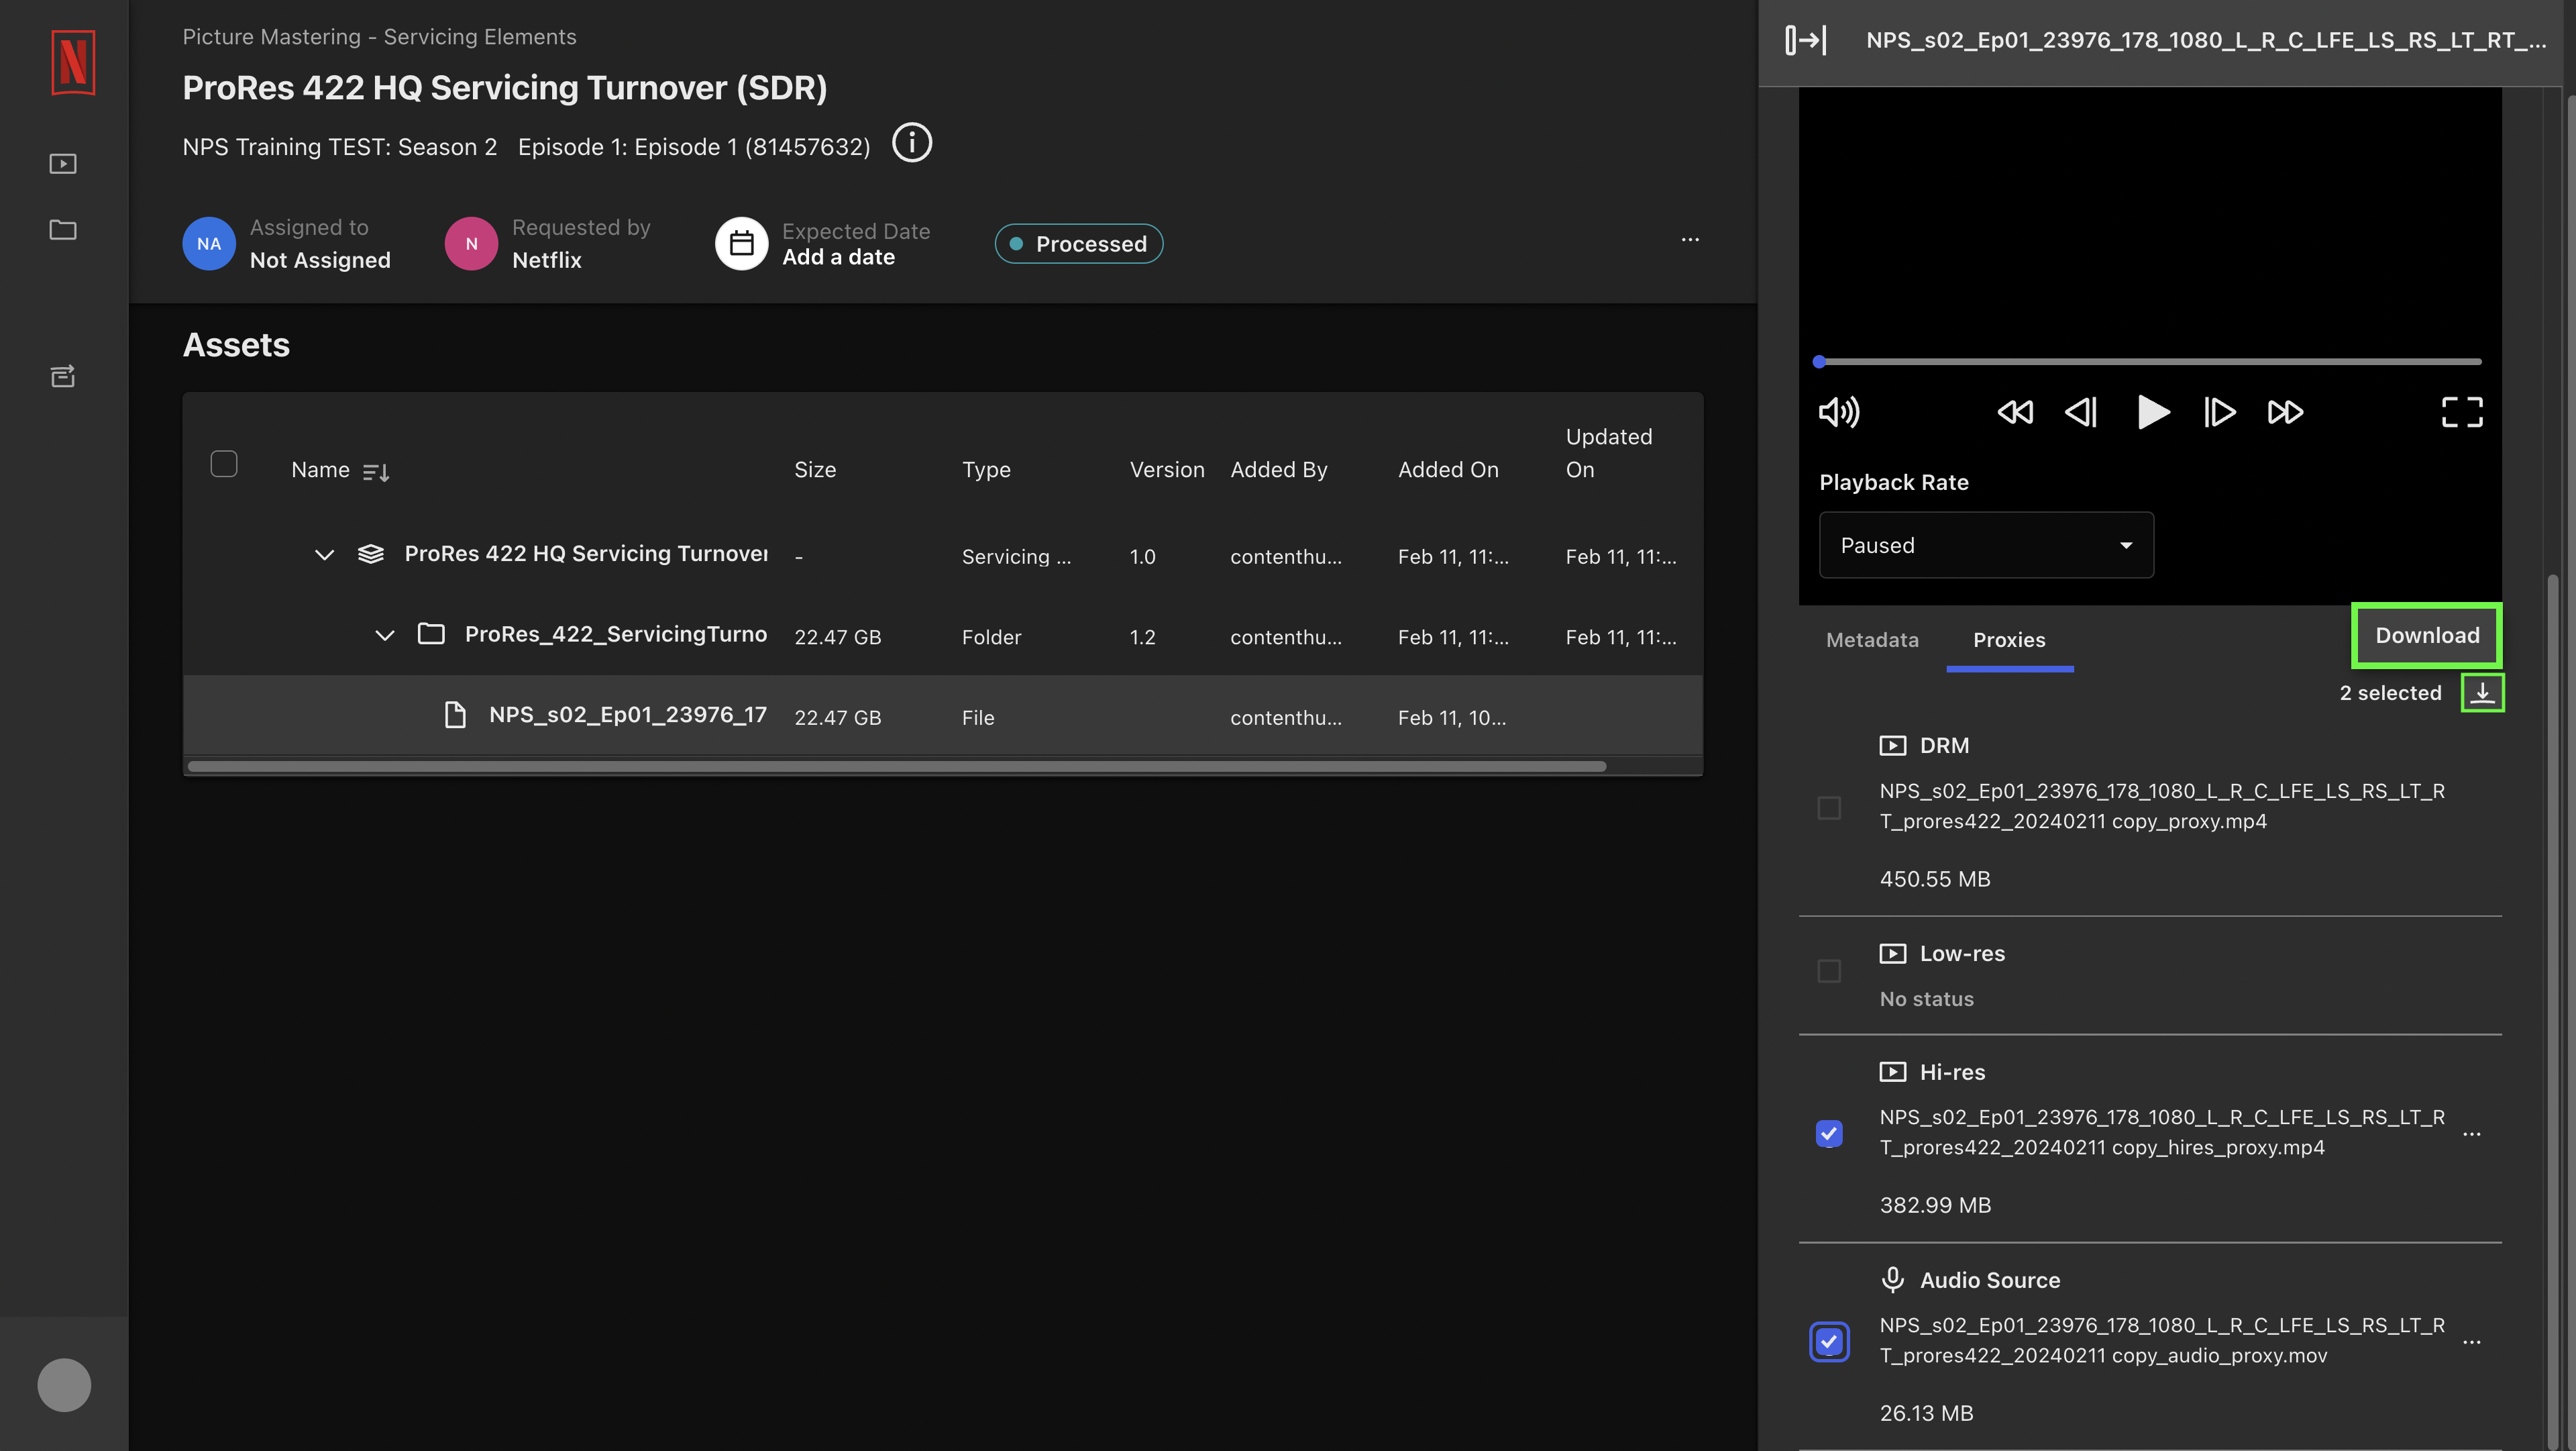2576x1451 pixels.
Task: Open the video player sidebar icon
Action: coord(63,163)
